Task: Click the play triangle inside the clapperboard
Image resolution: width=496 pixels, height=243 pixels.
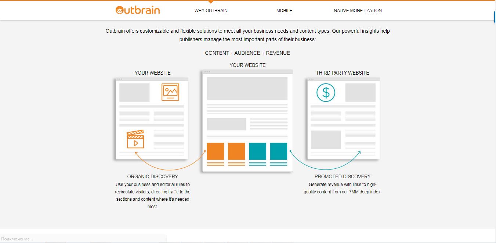Action: pos(136,142)
